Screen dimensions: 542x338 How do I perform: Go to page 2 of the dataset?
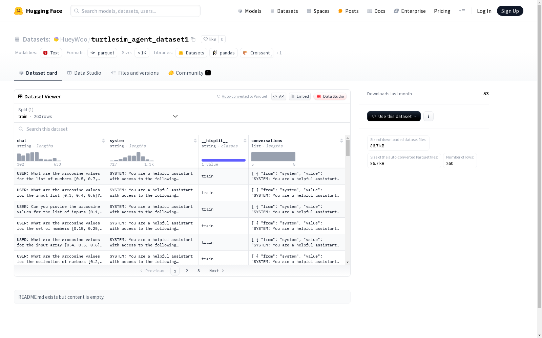tap(187, 271)
